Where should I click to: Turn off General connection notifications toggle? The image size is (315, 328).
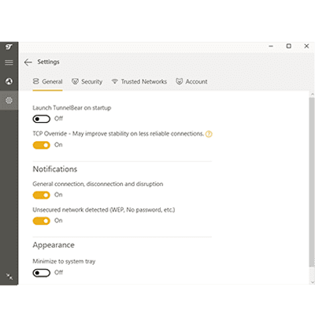click(x=42, y=195)
